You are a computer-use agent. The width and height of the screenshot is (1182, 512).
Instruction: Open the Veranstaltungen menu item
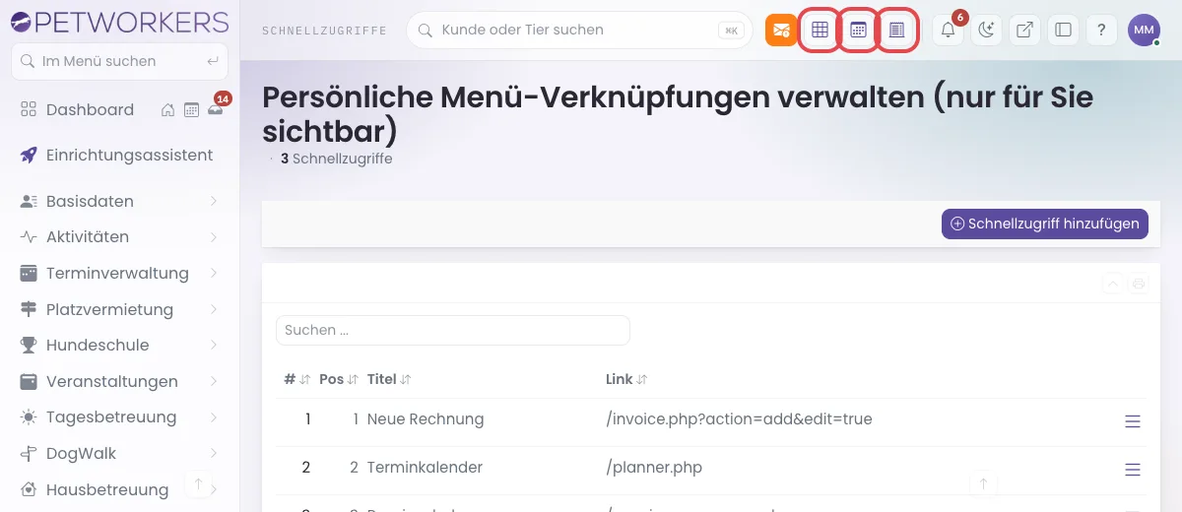(118, 381)
